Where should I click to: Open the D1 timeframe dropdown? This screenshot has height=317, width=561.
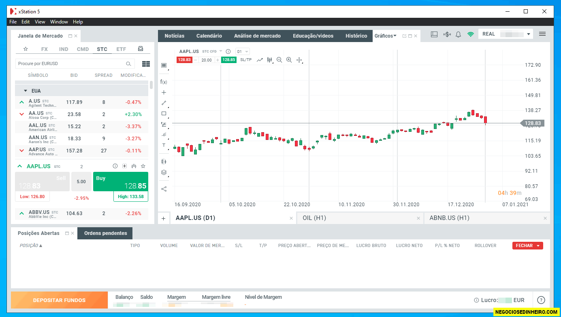pos(243,51)
